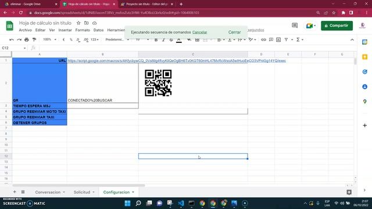Open Windows Start menu
This screenshot has height=209, width=372.
[128, 203]
